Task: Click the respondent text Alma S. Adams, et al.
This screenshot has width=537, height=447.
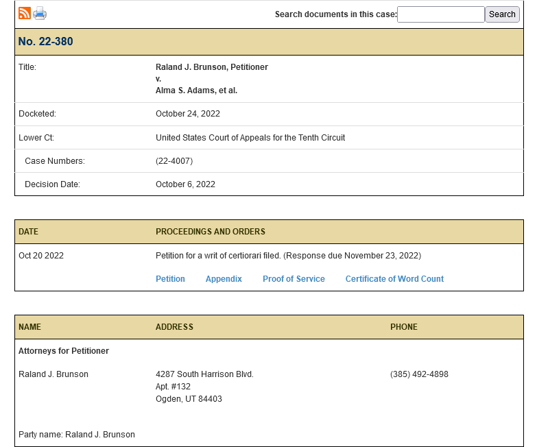Action: click(x=196, y=90)
